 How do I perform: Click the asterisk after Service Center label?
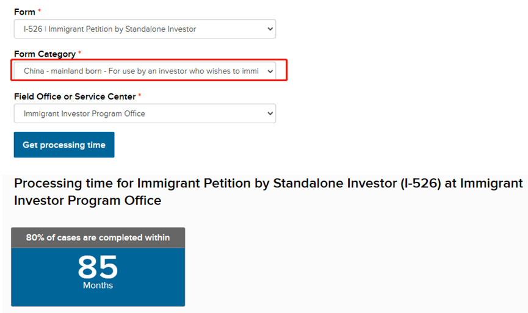pyautogui.click(x=140, y=96)
